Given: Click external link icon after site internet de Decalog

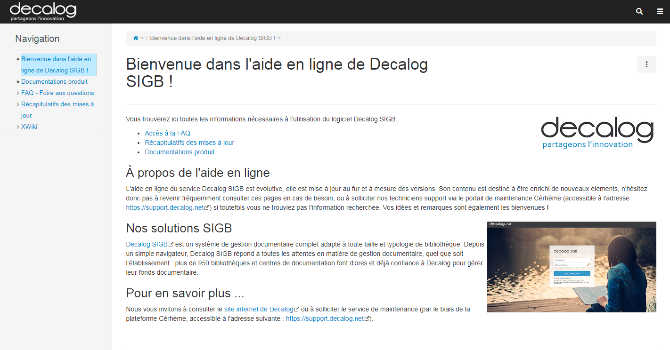Looking at the screenshot, I should click(x=297, y=309).
